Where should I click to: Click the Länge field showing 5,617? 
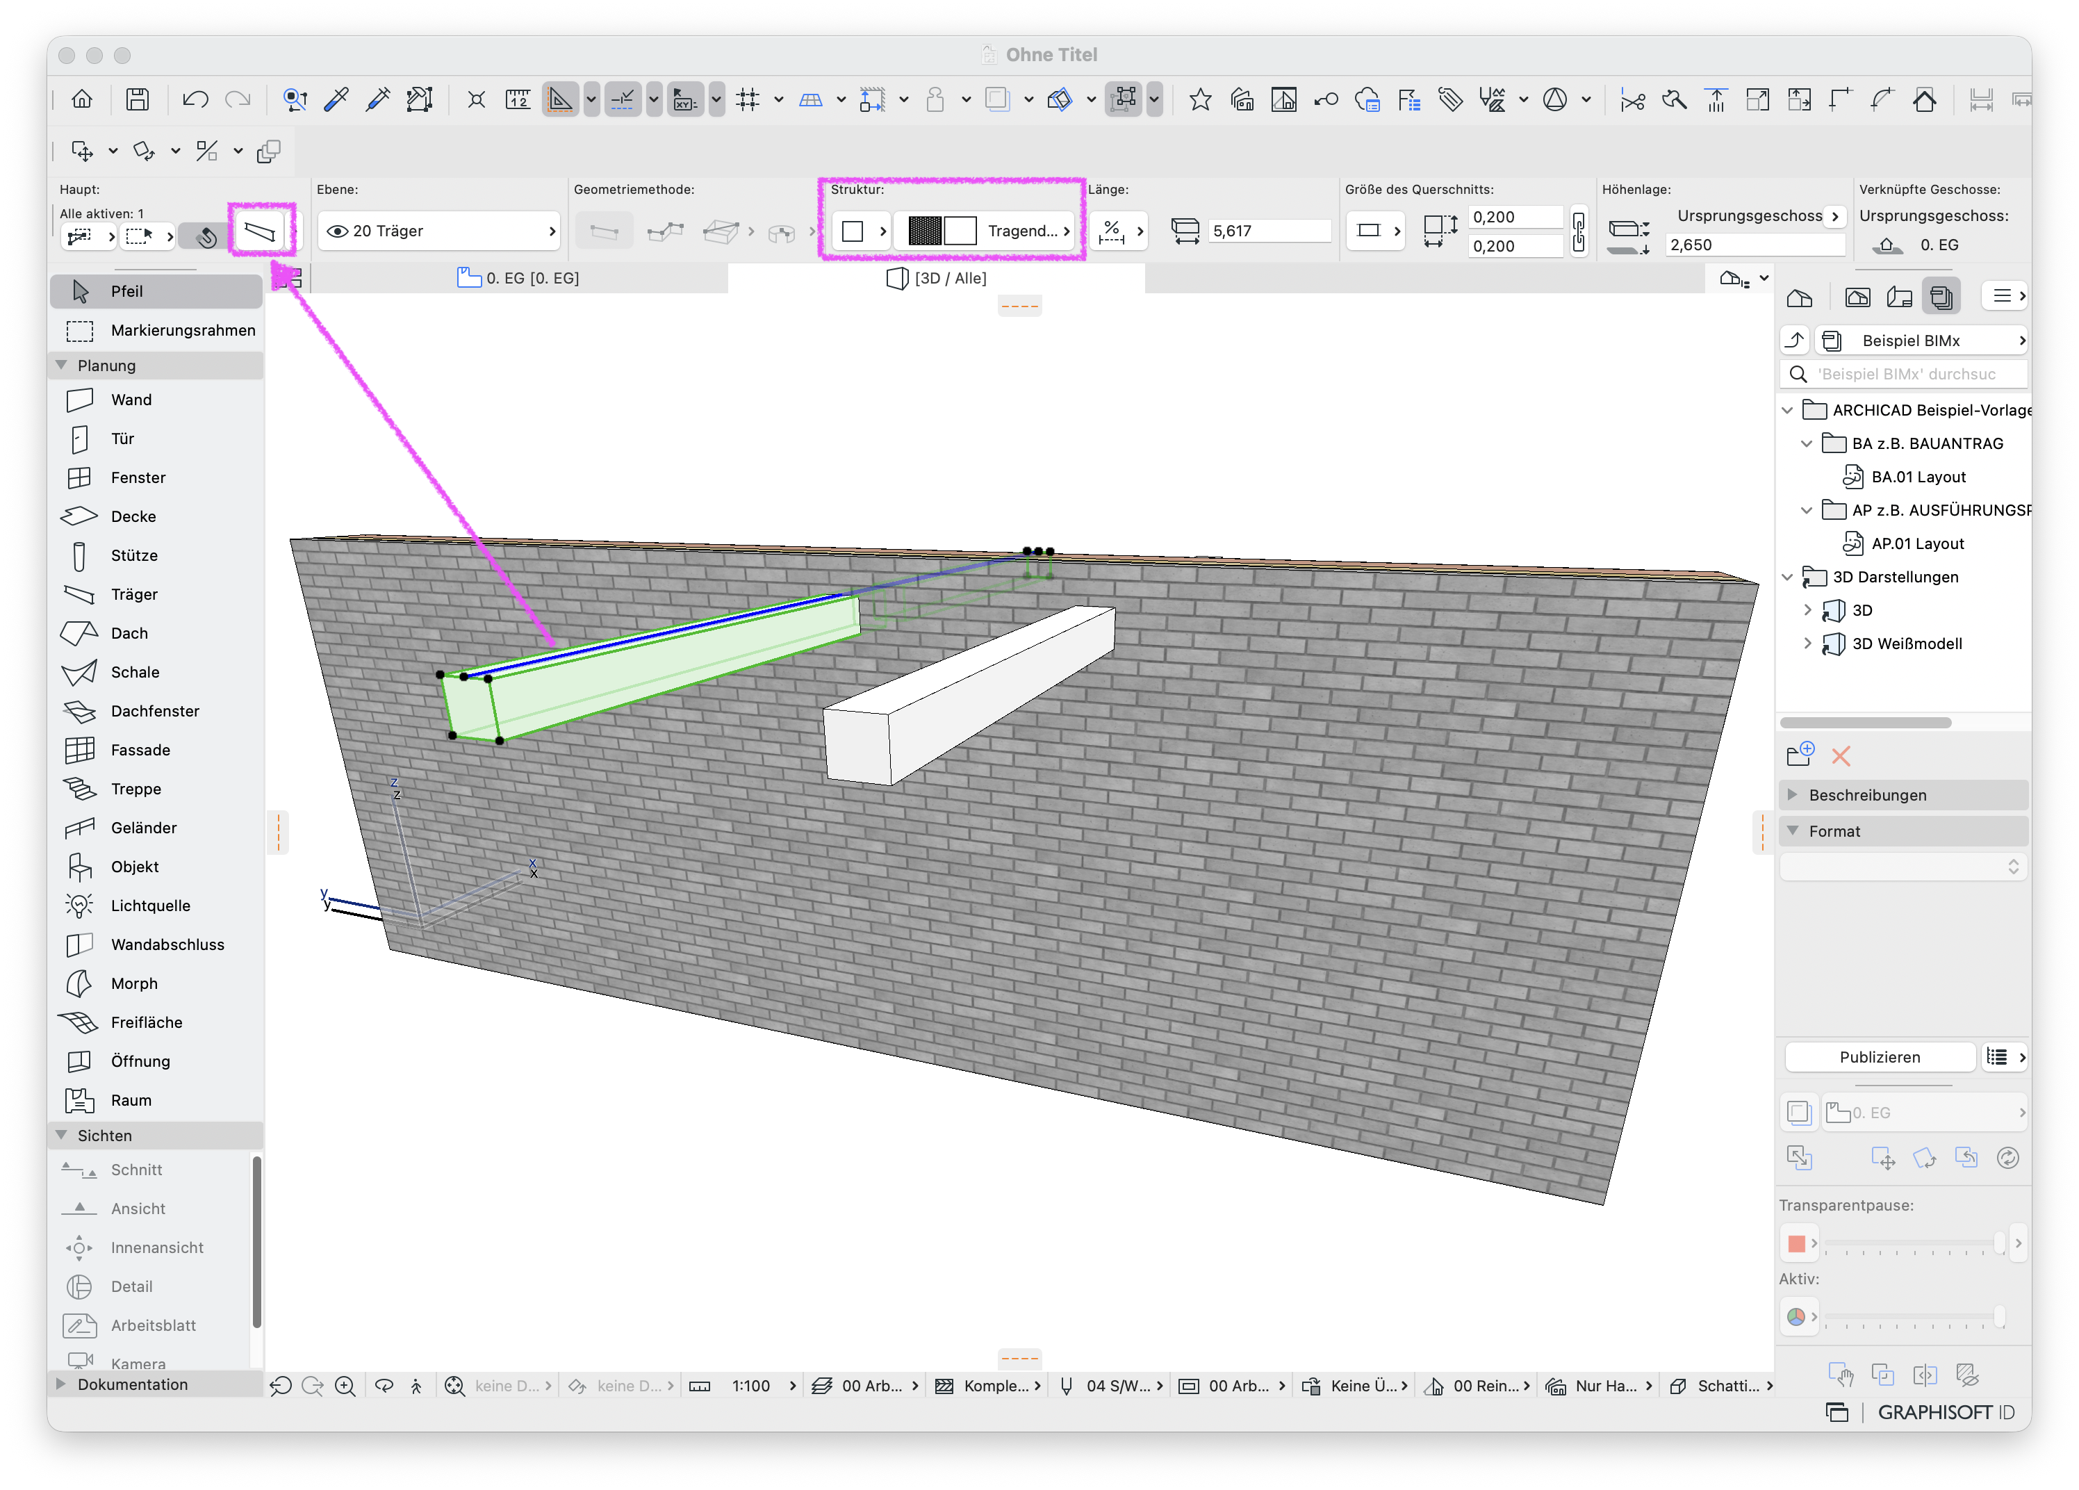coord(1269,231)
